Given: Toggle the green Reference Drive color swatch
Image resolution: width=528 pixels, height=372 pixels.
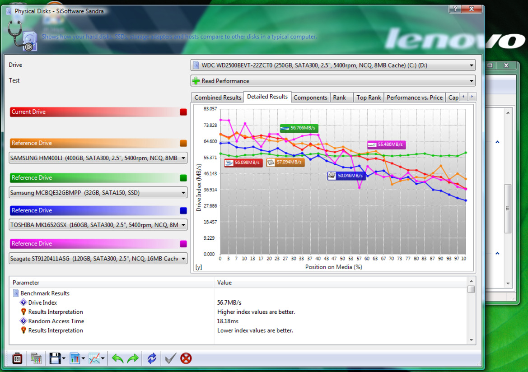Looking at the screenshot, I should pos(183,178).
